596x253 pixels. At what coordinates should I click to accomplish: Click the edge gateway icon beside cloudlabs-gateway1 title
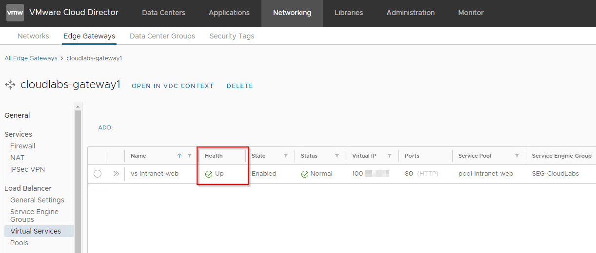10,85
